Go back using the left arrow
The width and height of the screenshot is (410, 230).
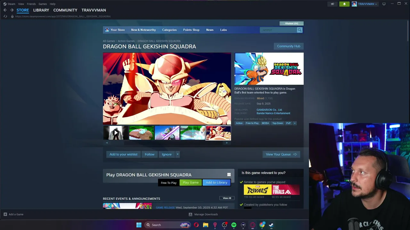[x=5, y=10]
